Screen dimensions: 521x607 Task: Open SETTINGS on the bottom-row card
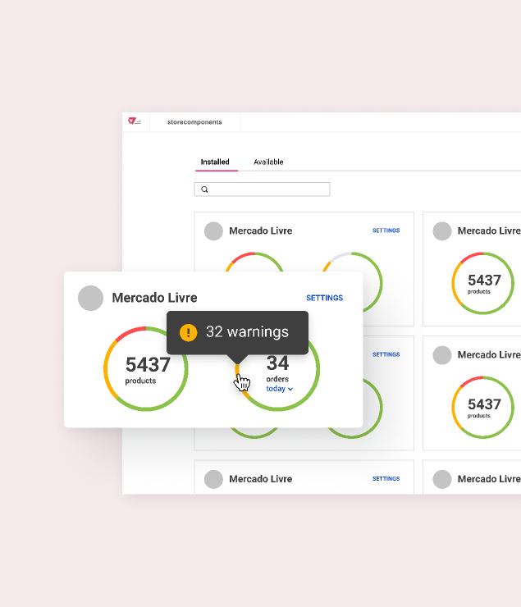[x=386, y=479]
